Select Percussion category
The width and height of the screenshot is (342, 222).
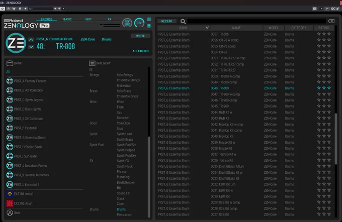124,215
